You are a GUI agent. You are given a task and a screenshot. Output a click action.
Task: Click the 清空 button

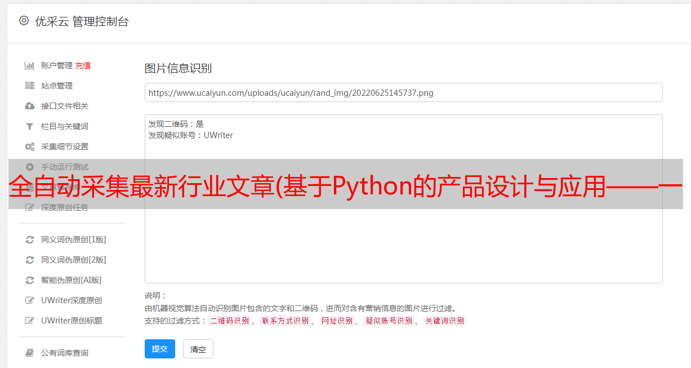[198, 349]
